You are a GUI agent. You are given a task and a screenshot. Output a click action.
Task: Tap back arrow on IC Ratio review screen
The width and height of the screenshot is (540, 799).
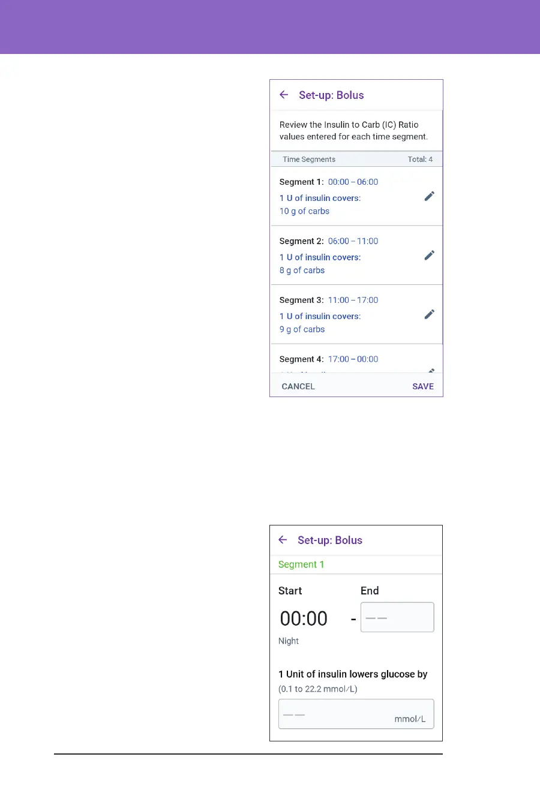click(284, 95)
